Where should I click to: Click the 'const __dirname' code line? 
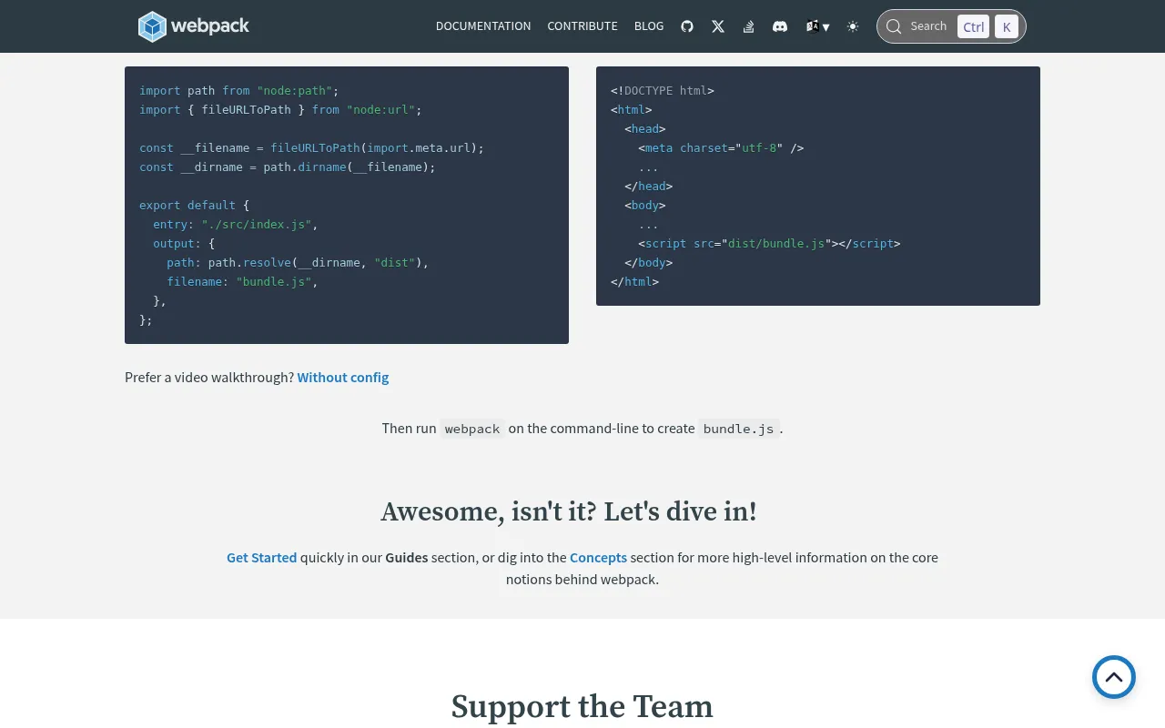pyautogui.click(x=288, y=167)
